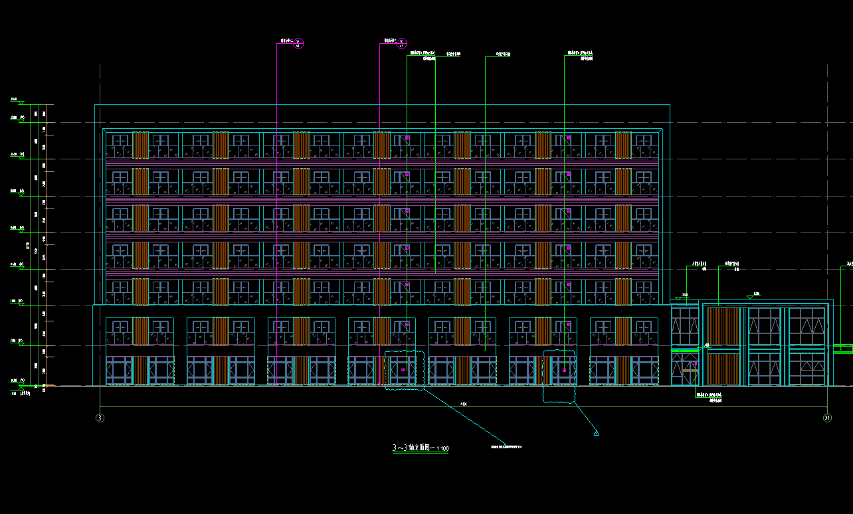Click the top-left window on the top floor
The image size is (853, 514).
click(120, 141)
